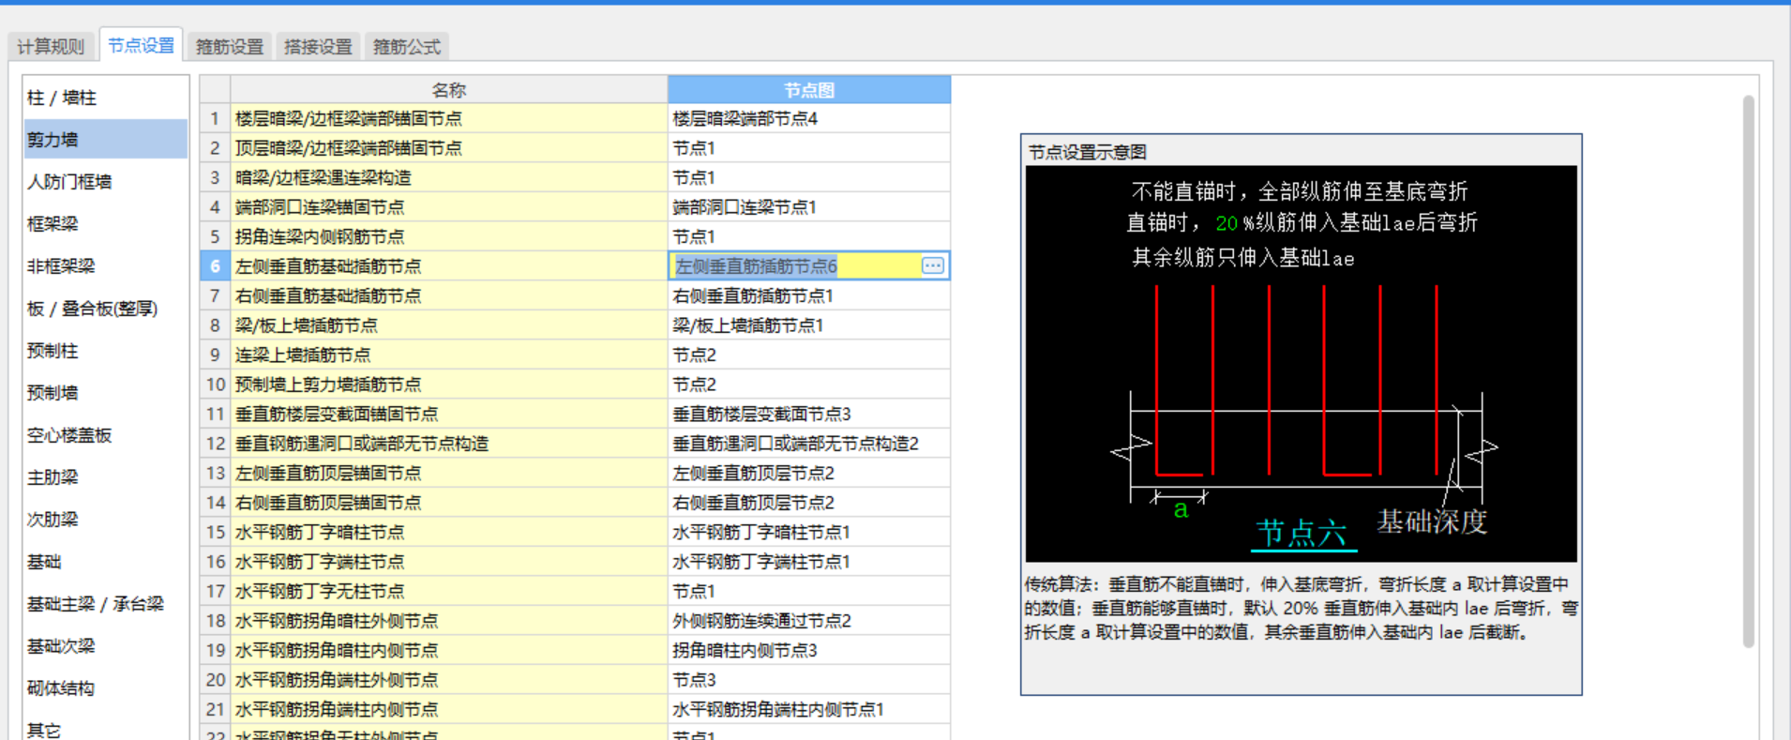Select 剪力墙 in the component list

pyautogui.click(x=105, y=140)
